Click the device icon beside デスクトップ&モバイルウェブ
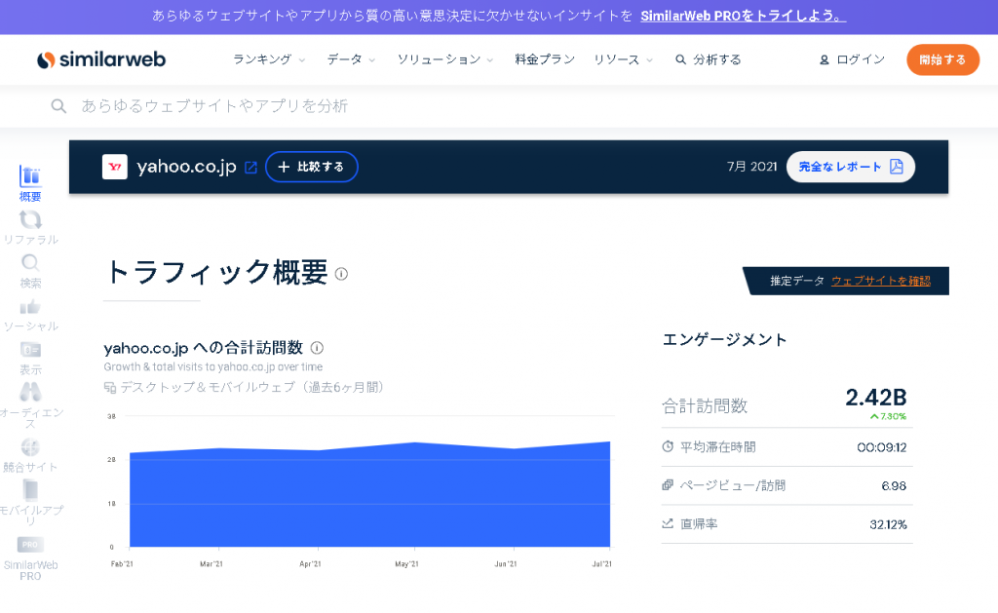The width and height of the screenshot is (998, 613). tap(110, 387)
